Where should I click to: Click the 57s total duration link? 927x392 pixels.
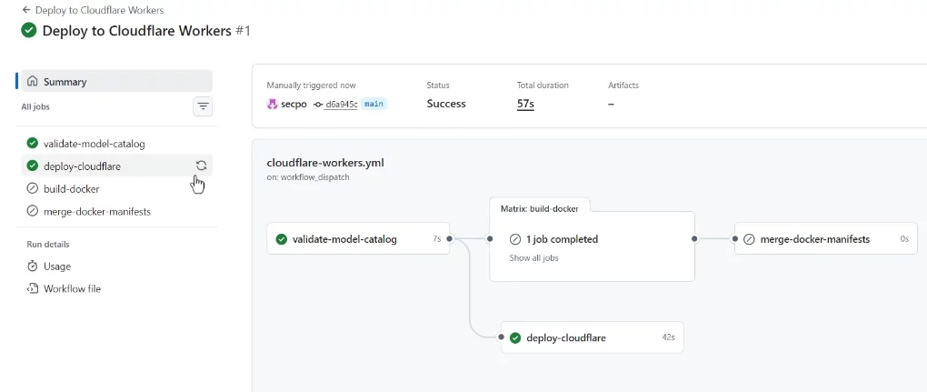pos(525,104)
